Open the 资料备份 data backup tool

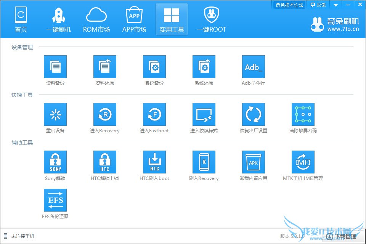pyautogui.click(x=55, y=67)
